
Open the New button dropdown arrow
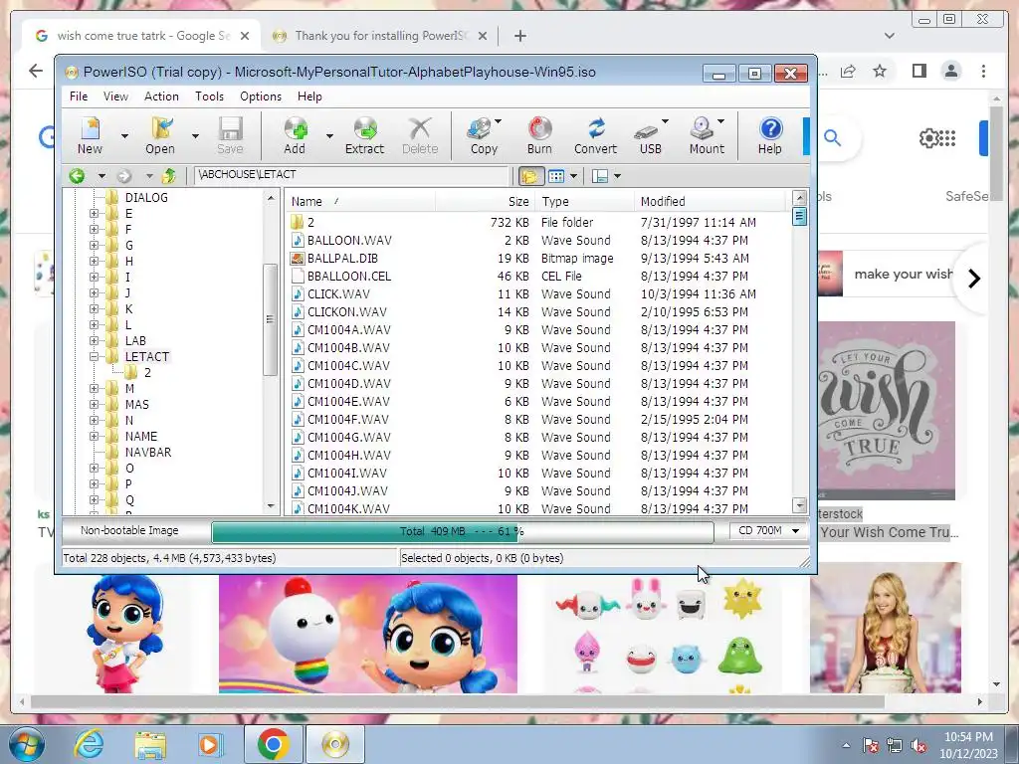point(124,135)
